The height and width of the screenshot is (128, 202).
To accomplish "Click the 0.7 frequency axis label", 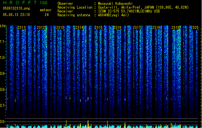I will point(2,106).
